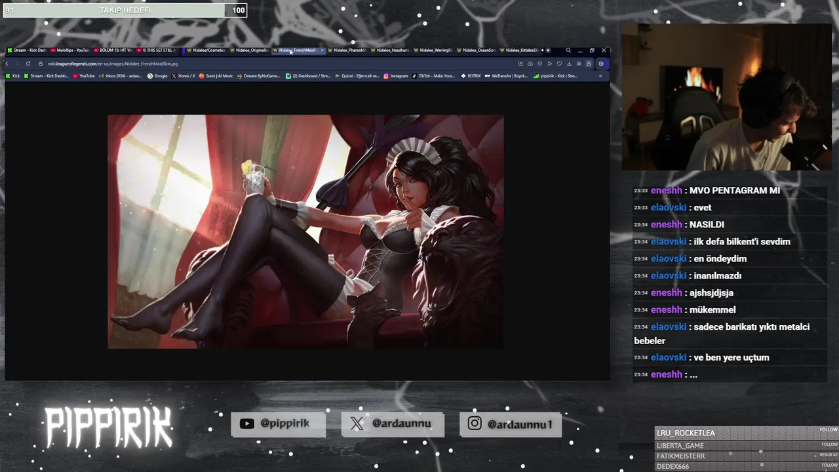Image resolution: width=839 pixels, height=472 pixels.
Task: Open the WeTransfer bookmark
Action: click(506, 76)
